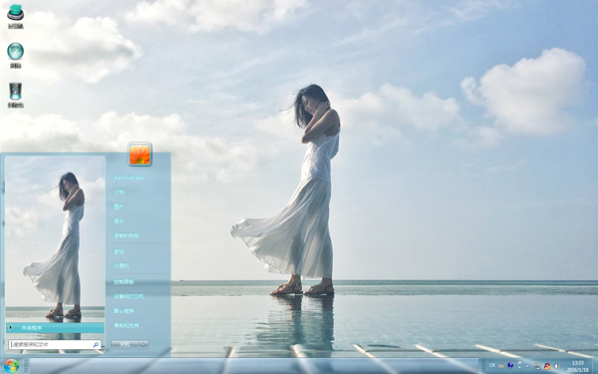Open 录制的电视 in Start menu

[127, 235]
